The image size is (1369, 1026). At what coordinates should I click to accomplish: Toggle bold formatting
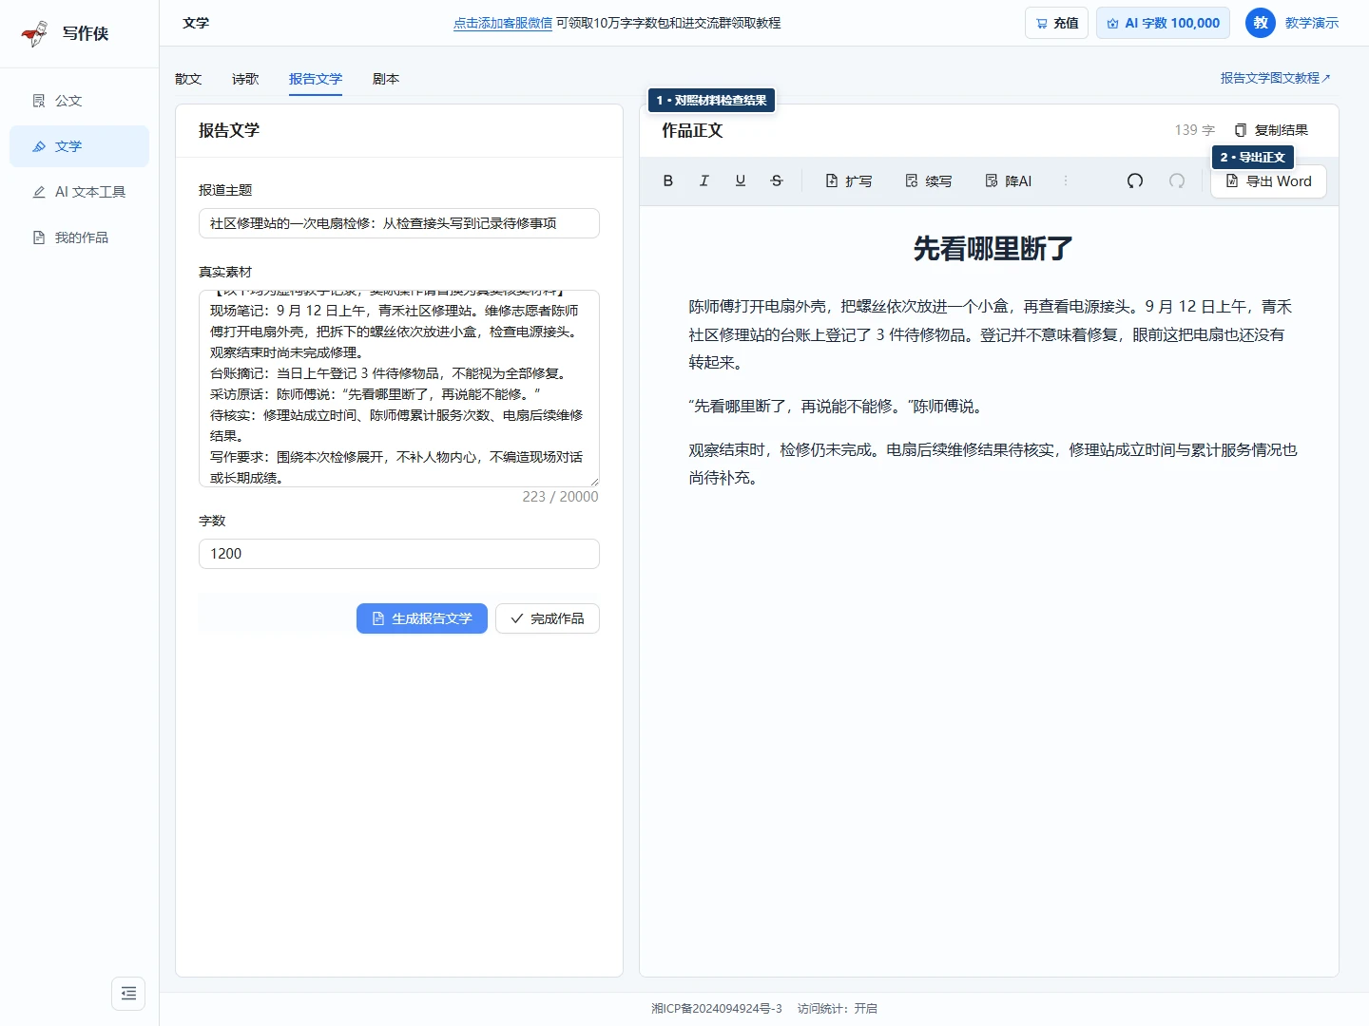coord(668,180)
